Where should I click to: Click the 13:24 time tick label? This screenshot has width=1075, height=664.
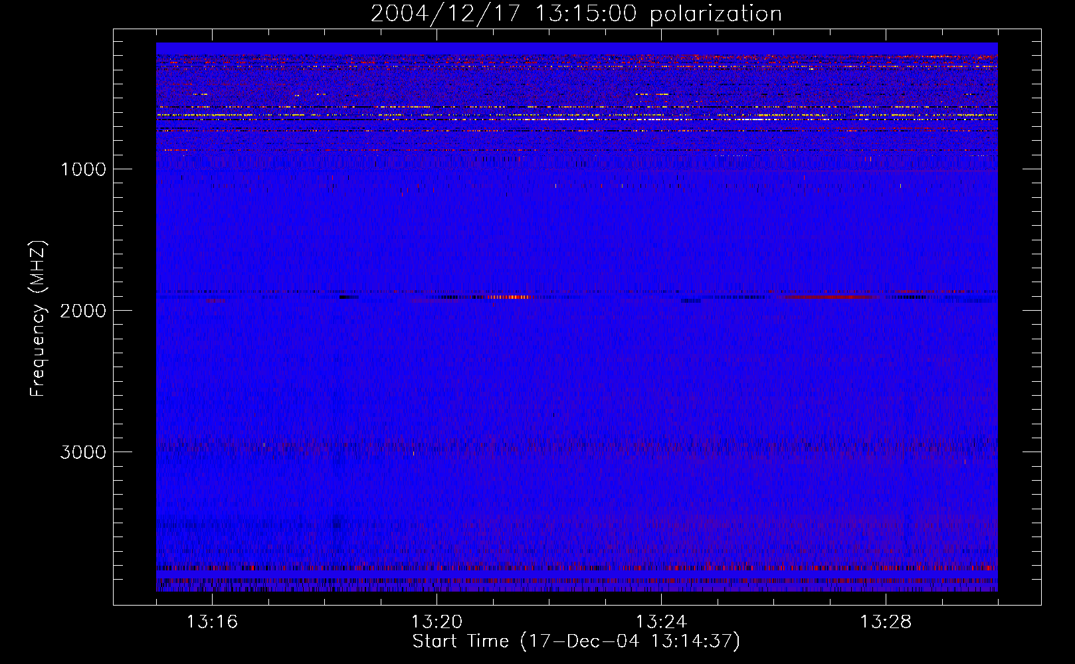661,622
